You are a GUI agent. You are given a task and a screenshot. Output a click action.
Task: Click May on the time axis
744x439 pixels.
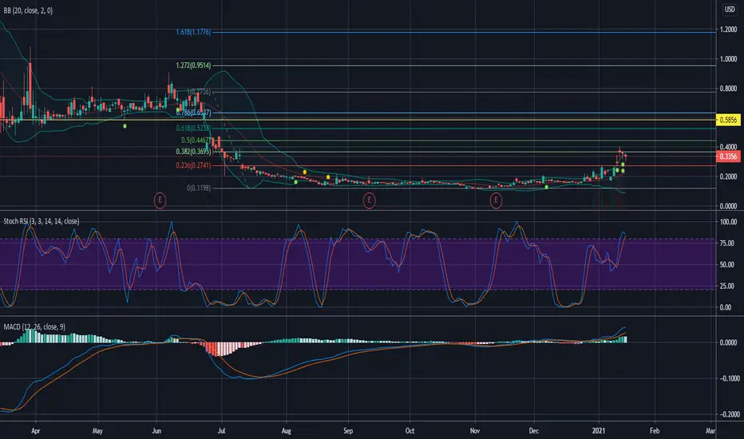tap(97, 431)
